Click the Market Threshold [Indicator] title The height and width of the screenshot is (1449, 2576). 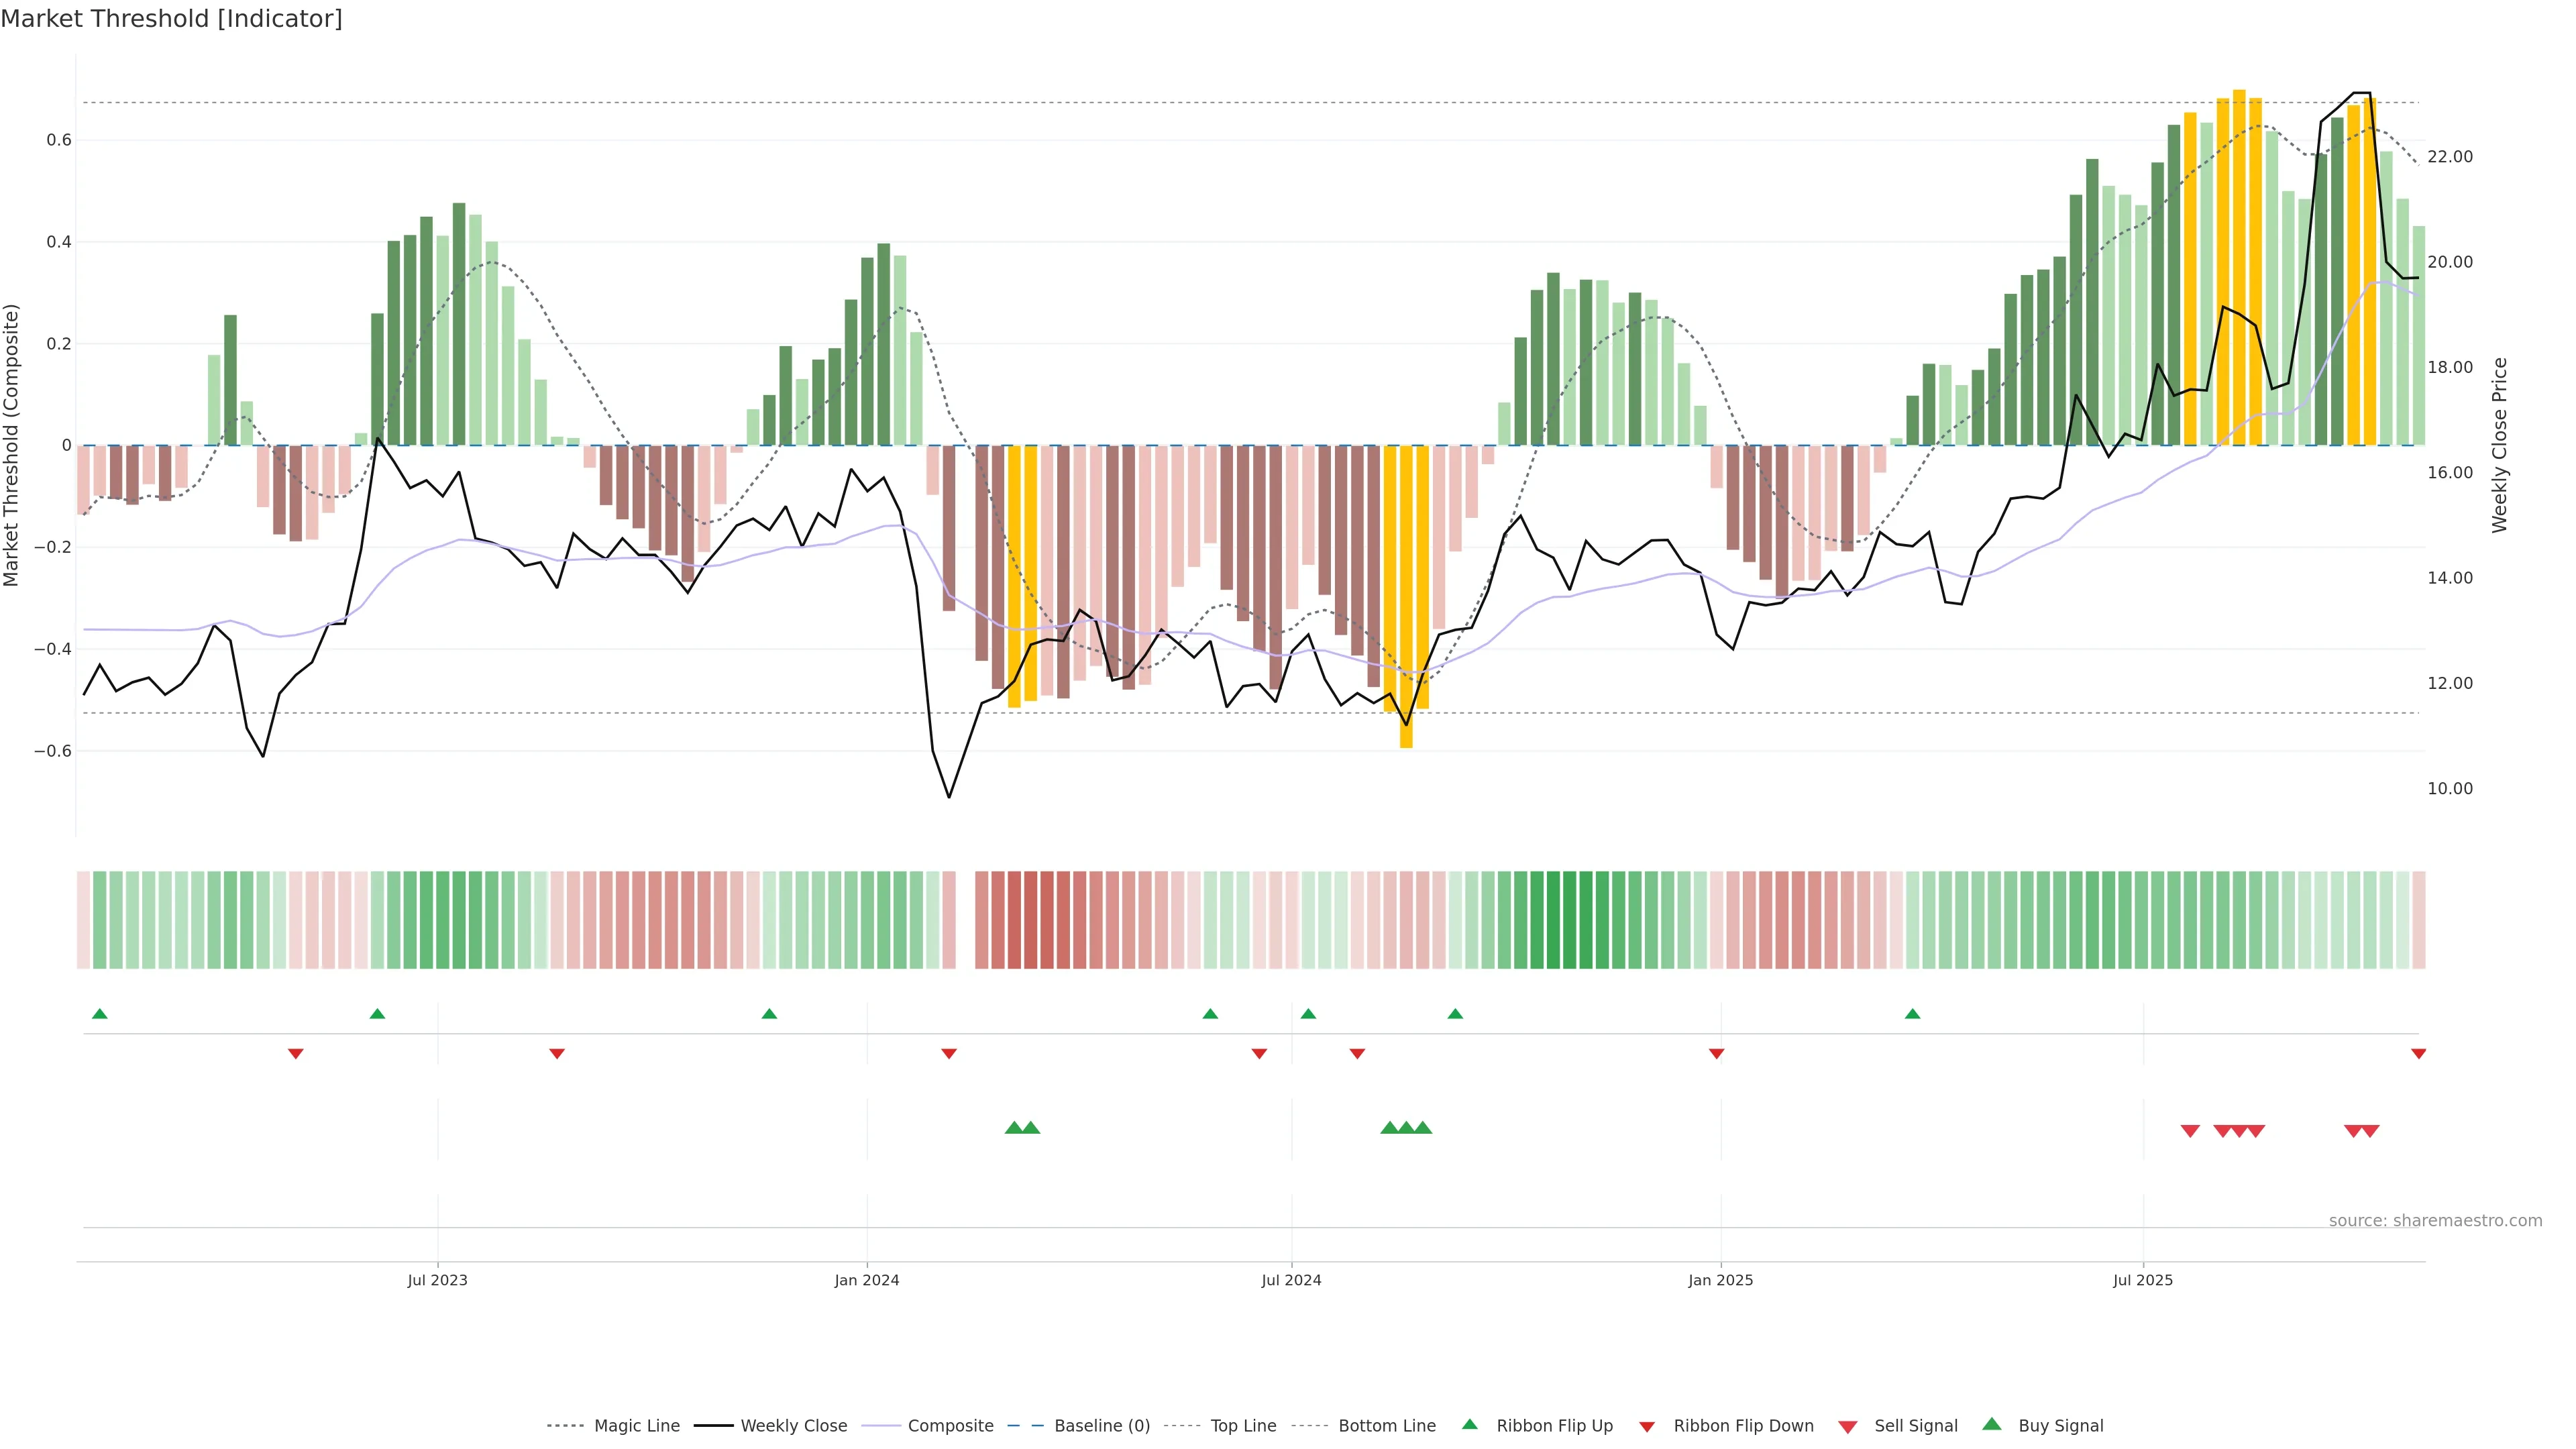[x=171, y=19]
